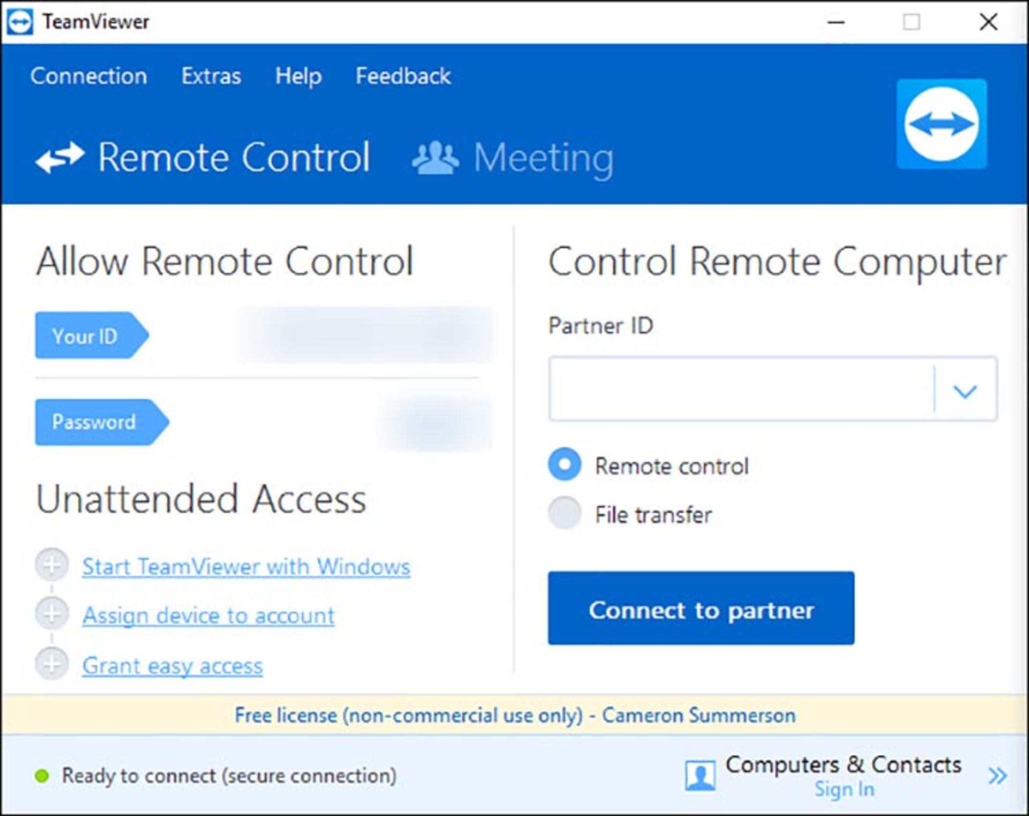Expand Computers & Contacts with double chevron
Viewport: 1029px width, 816px height.
pyautogui.click(x=997, y=775)
